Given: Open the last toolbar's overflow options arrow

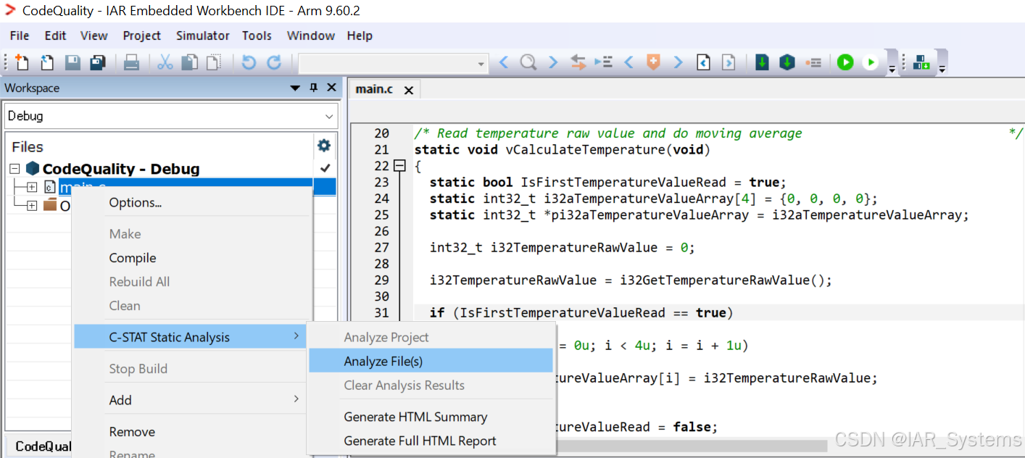Looking at the screenshot, I should pyautogui.click(x=942, y=69).
